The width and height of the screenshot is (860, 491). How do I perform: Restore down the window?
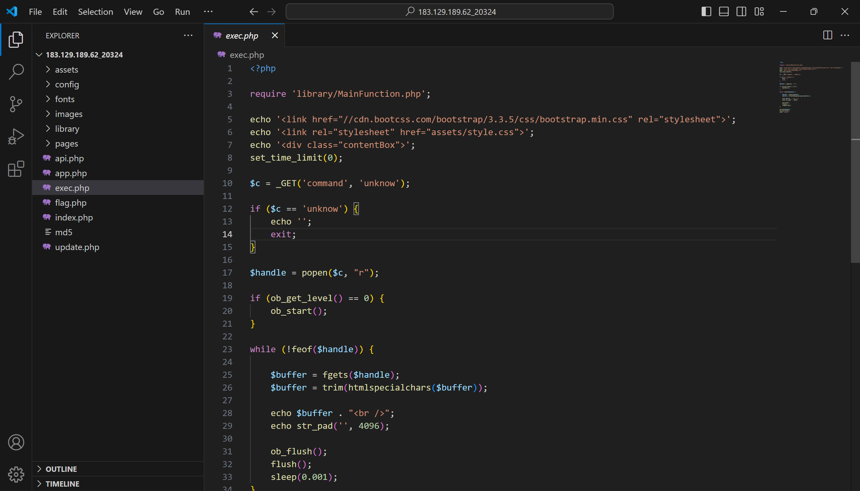point(814,11)
